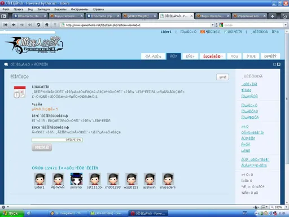Open ch001293 user avatar

(113, 179)
